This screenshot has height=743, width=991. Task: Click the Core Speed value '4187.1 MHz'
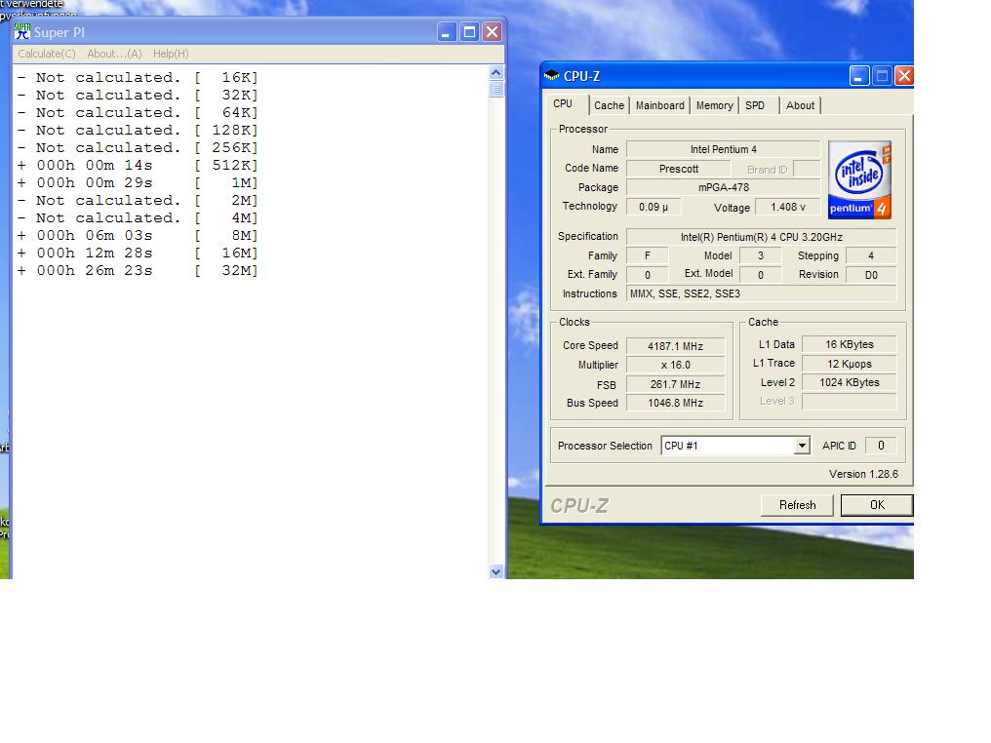pos(675,346)
